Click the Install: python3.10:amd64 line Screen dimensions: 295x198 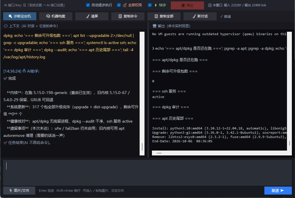pyautogui.click(x=219, y=128)
